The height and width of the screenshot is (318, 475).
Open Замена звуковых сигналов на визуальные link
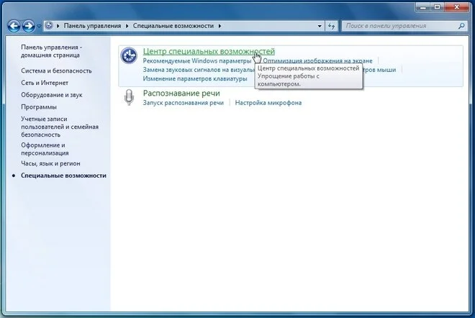tap(199, 70)
